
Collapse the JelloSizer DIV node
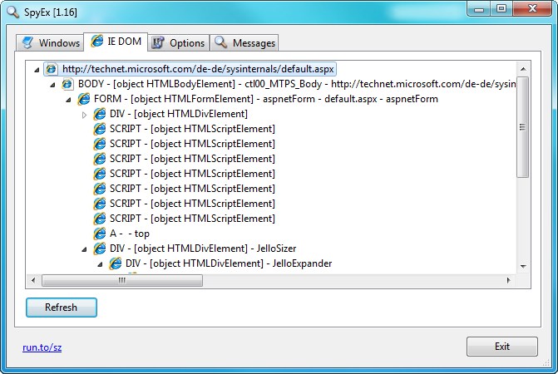point(84,249)
